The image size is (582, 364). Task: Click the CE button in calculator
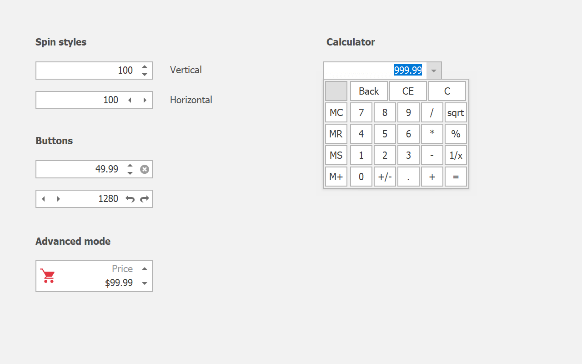tap(408, 91)
